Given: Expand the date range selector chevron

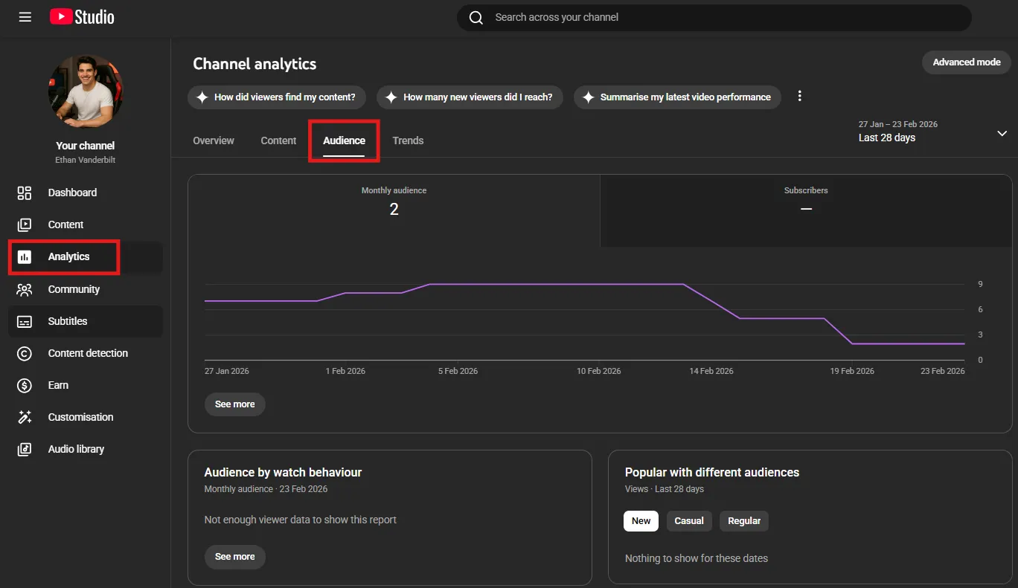Looking at the screenshot, I should tap(1002, 133).
